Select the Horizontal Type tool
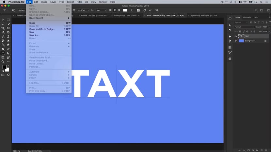The height and width of the screenshot is (152, 271). [3, 53]
